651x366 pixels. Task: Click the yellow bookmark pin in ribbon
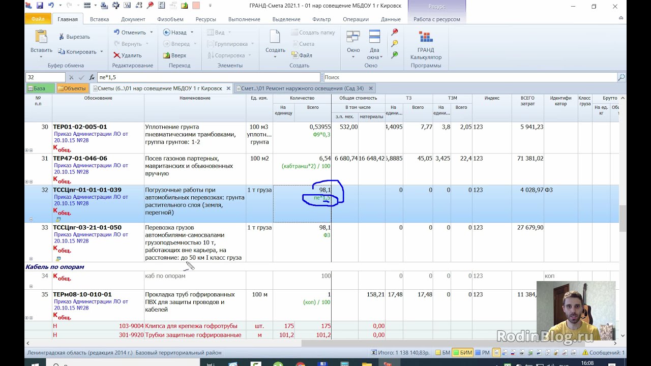pos(395,43)
